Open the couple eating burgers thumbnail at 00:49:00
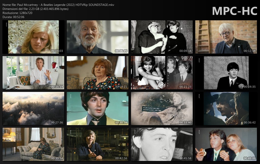This screenshot has width=260, height=164. [226, 144]
